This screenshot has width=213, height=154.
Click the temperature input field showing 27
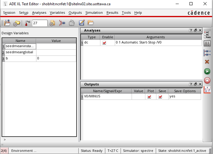[39, 23]
